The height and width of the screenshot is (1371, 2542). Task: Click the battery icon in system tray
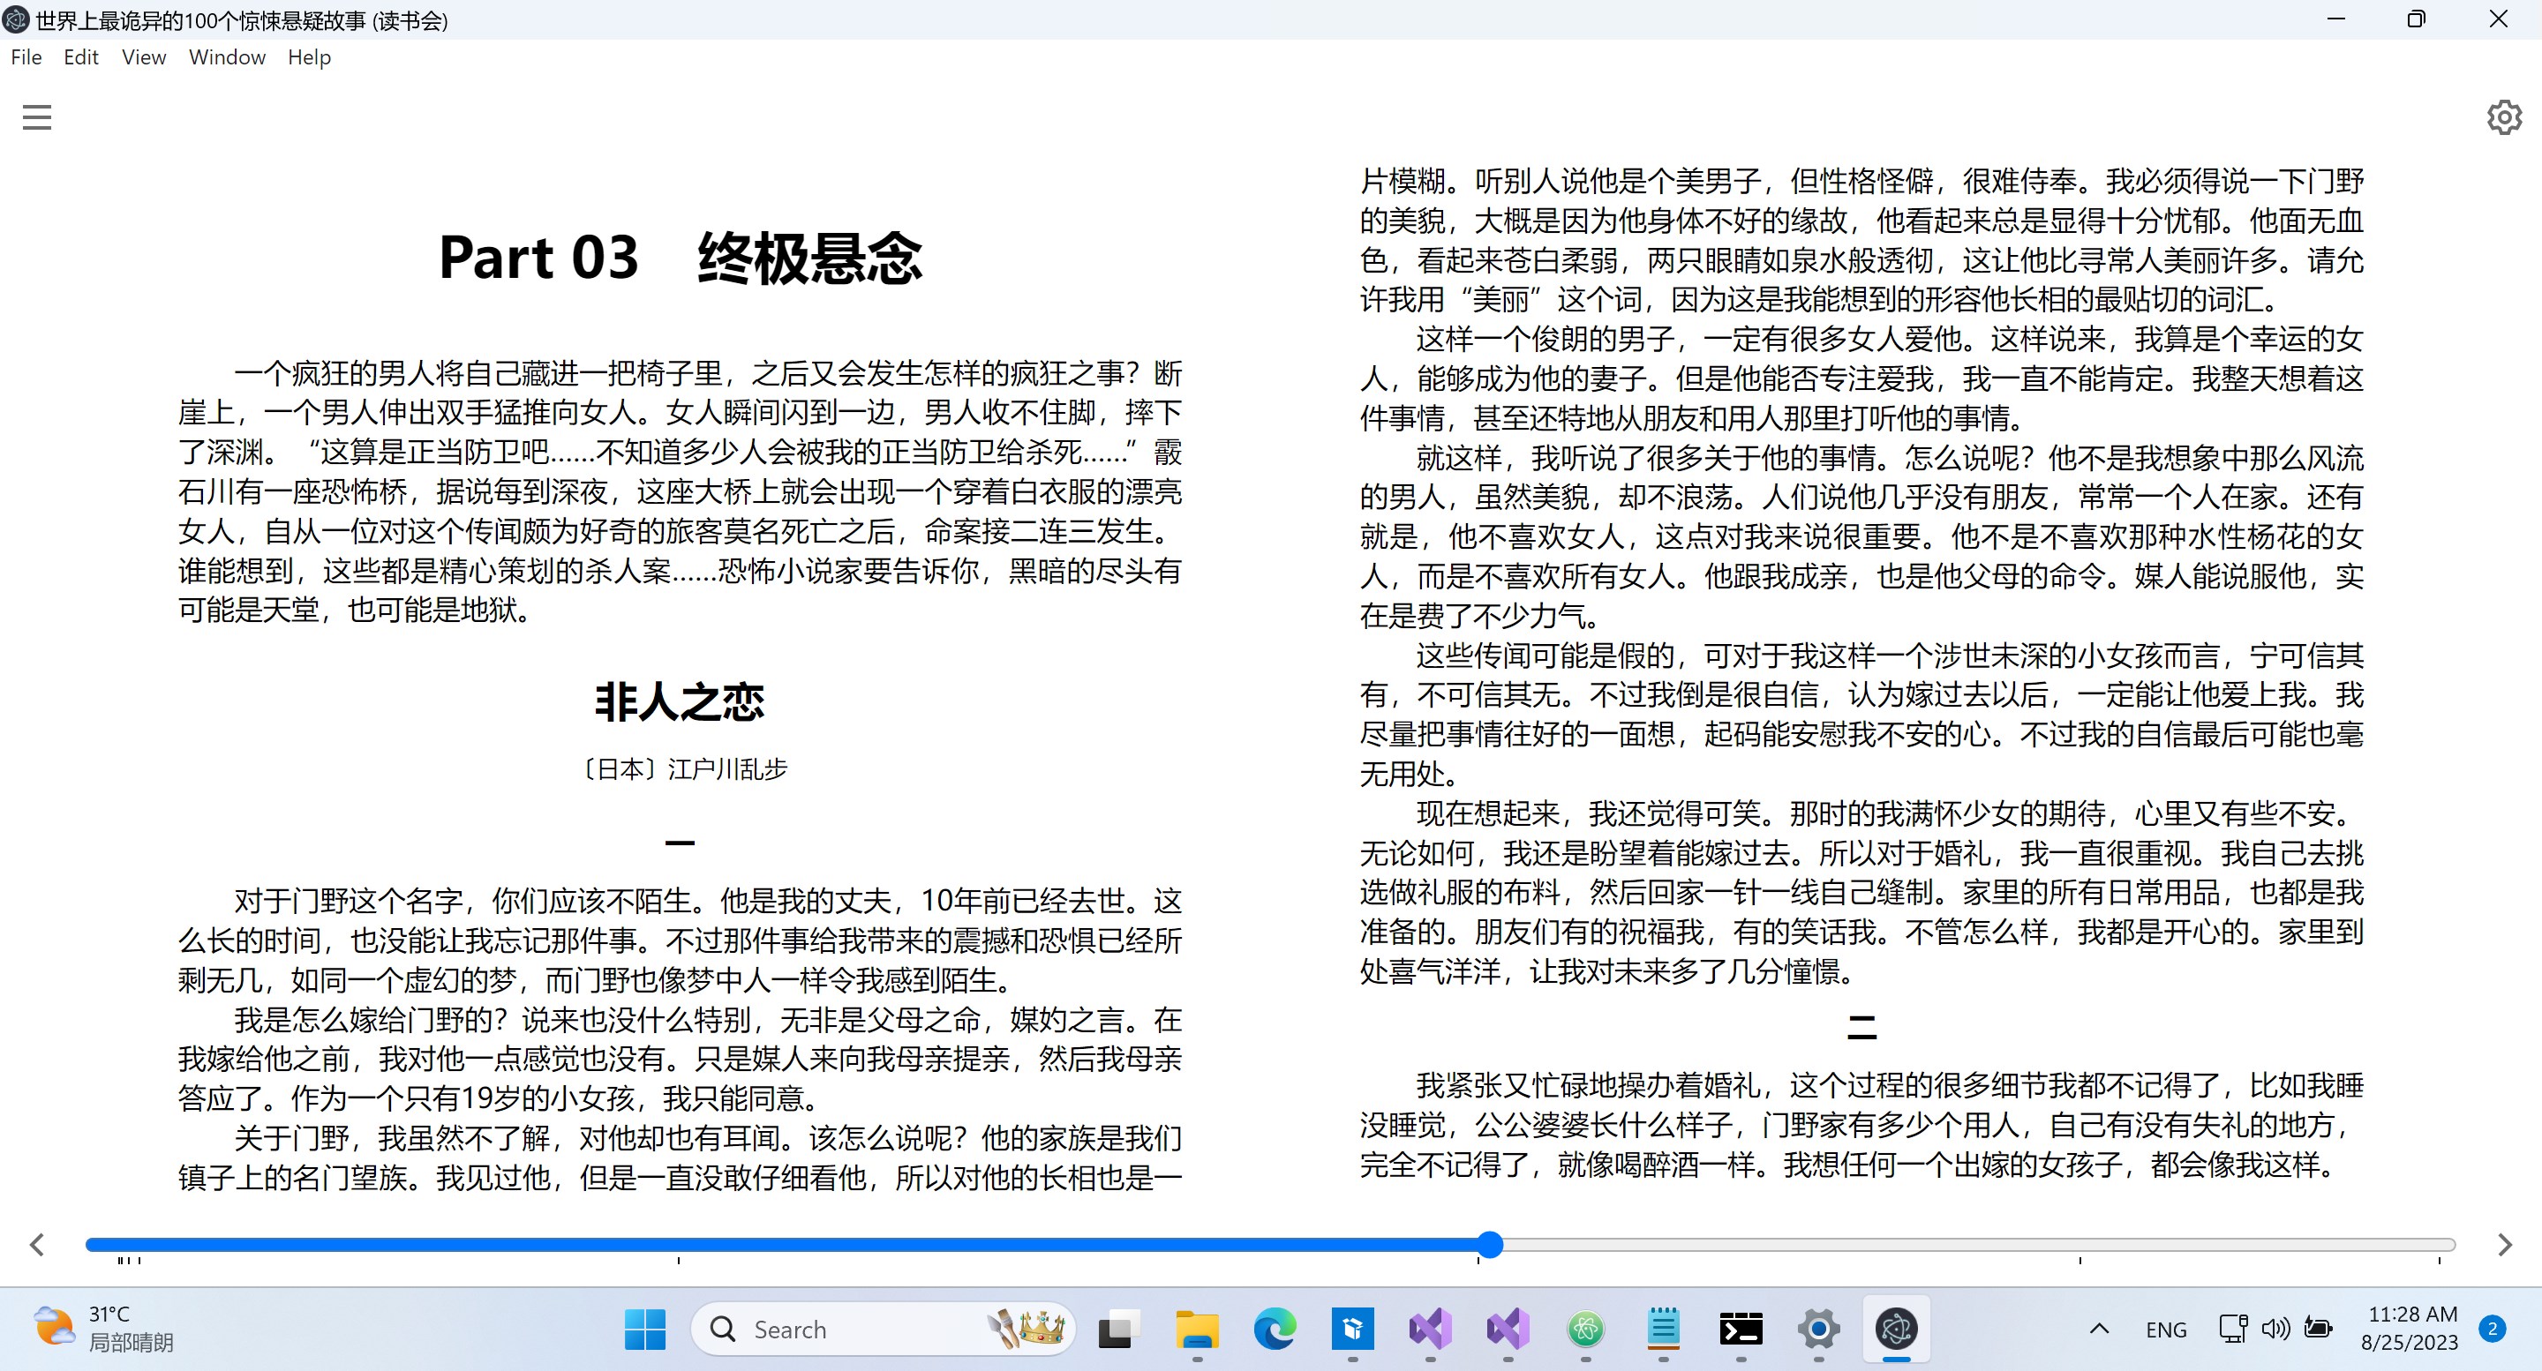click(x=2316, y=1329)
